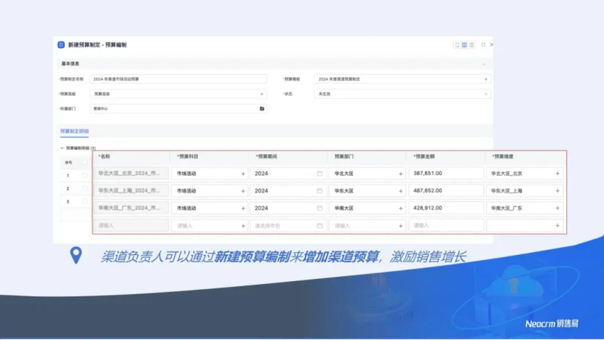This screenshot has width=604, height=340.
Task: Click plus icon in 预算模板 field
Action: pyautogui.click(x=486, y=78)
